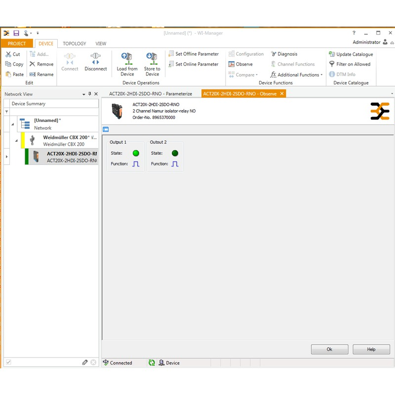Image resolution: width=395 pixels, height=395 pixels.
Task: Click the Help button
Action: point(371,349)
